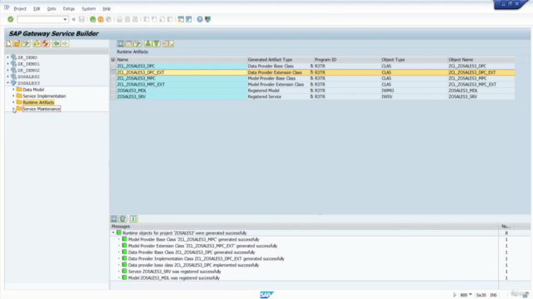Click the Print icon in standard toolbar
The height and width of the screenshot is (299, 533).
pos(119,19)
